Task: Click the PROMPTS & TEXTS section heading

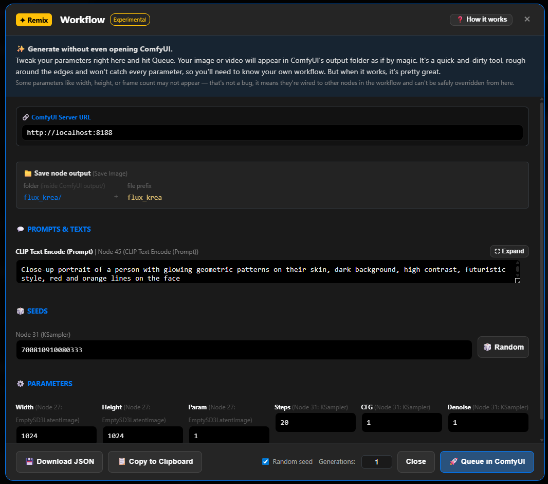Action: (x=59, y=229)
